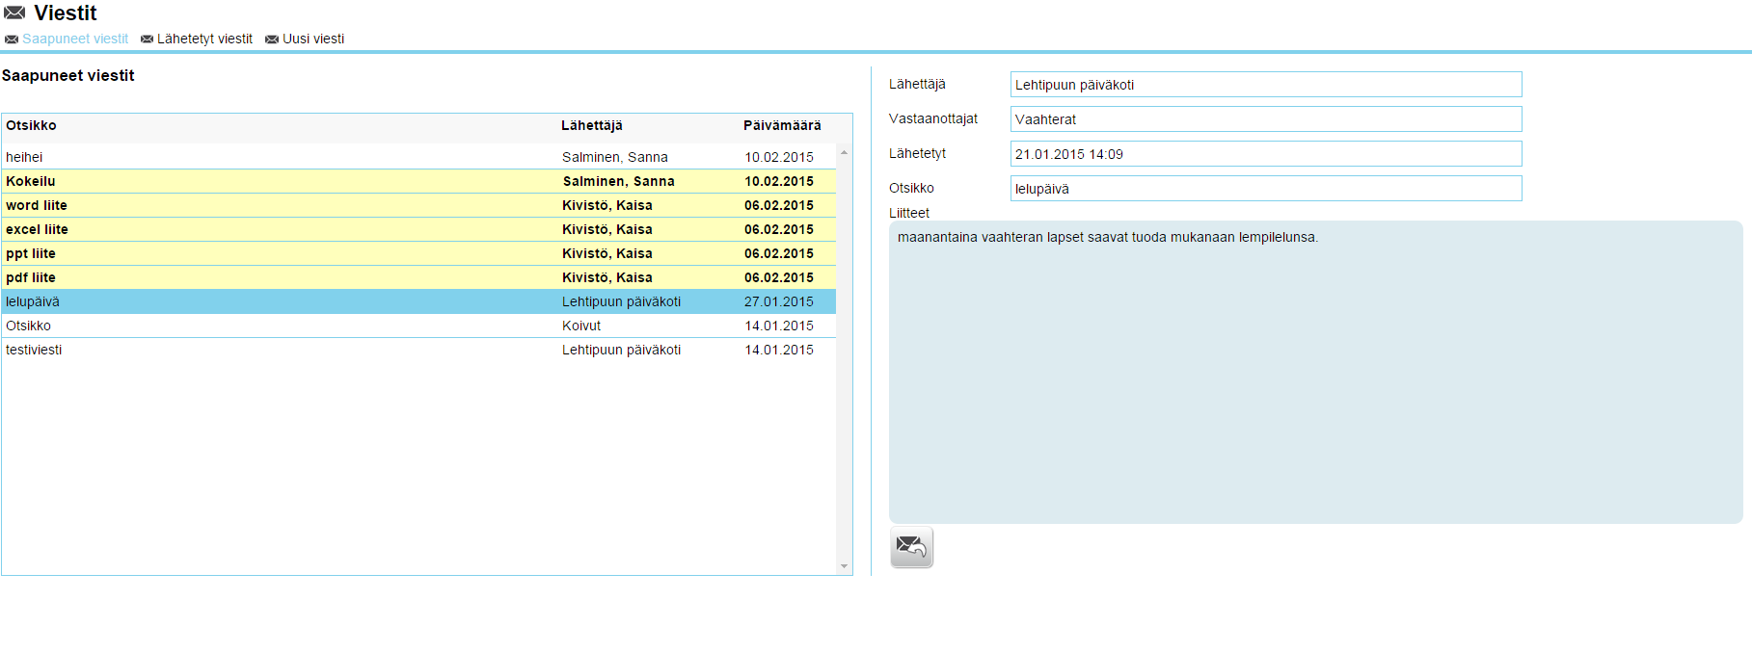Sort messages by Lähettäjä column header

pyautogui.click(x=592, y=125)
